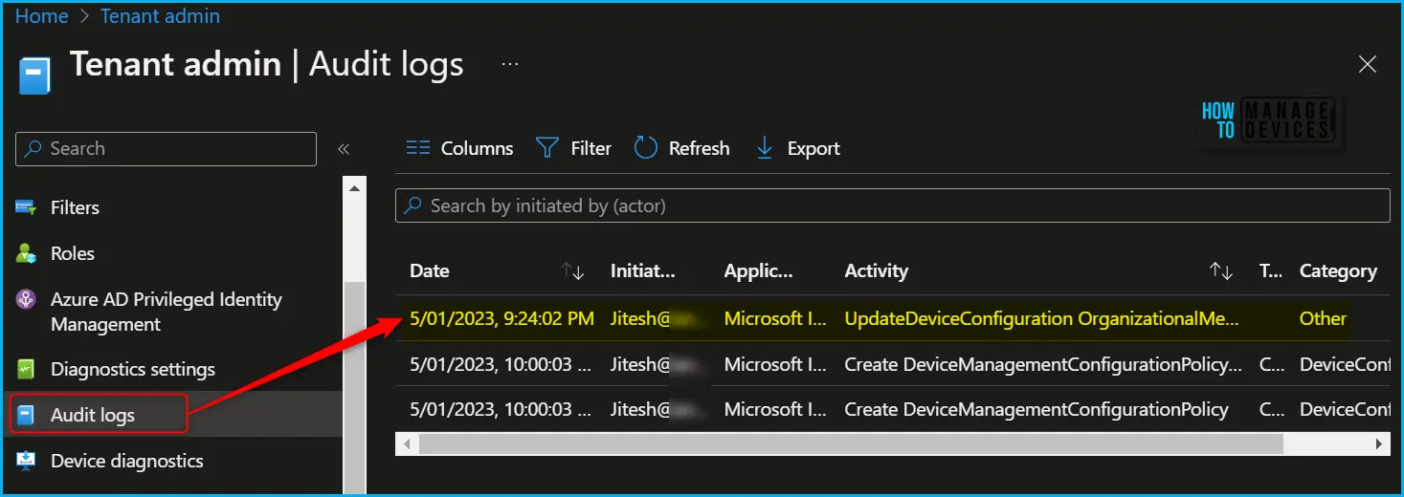Viewport: 1404px width, 497px height.
Task: Click the Tenant admin book icon in header
Action: (x=34, y=75)
